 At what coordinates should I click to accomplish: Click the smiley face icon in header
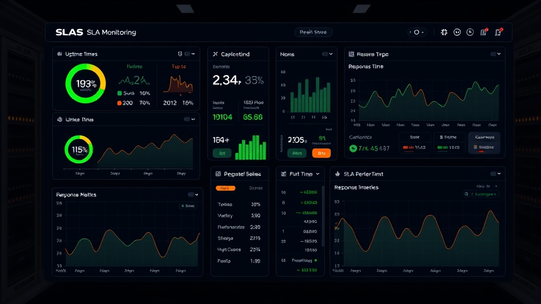pos(457,32)
